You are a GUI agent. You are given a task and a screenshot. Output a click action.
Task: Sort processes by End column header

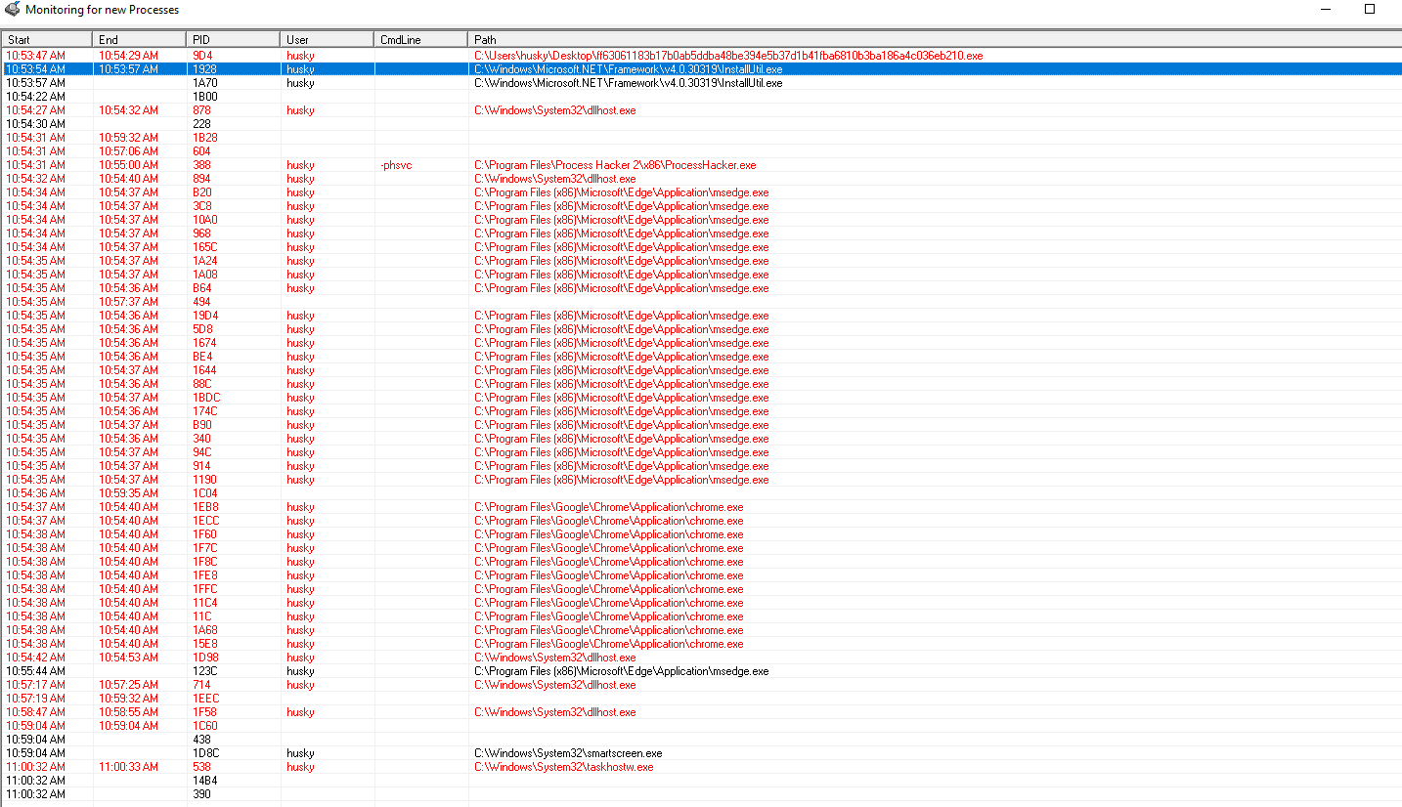pyautogui.click(x=140, y=40)
